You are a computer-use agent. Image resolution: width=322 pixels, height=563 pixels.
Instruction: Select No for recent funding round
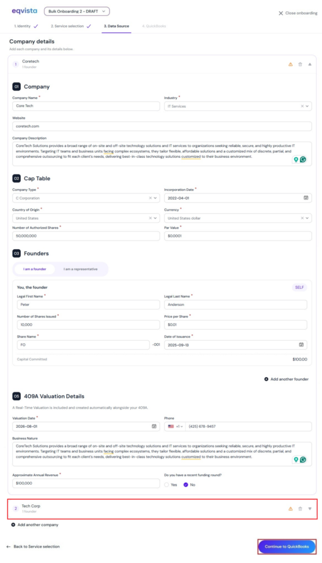pos(186,485)
